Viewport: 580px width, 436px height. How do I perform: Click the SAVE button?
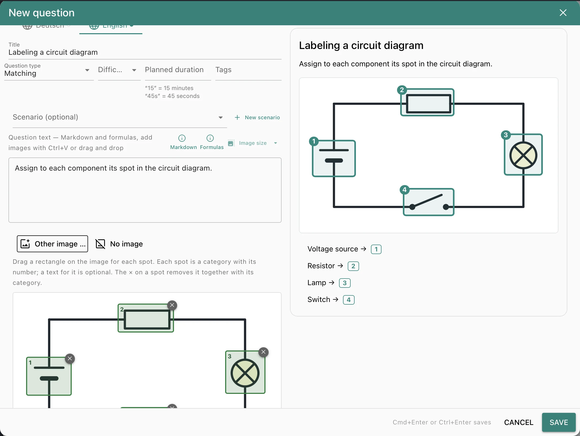point(559,422)
